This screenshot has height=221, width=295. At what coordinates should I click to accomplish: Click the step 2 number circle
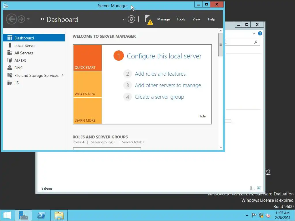point(128,74)
